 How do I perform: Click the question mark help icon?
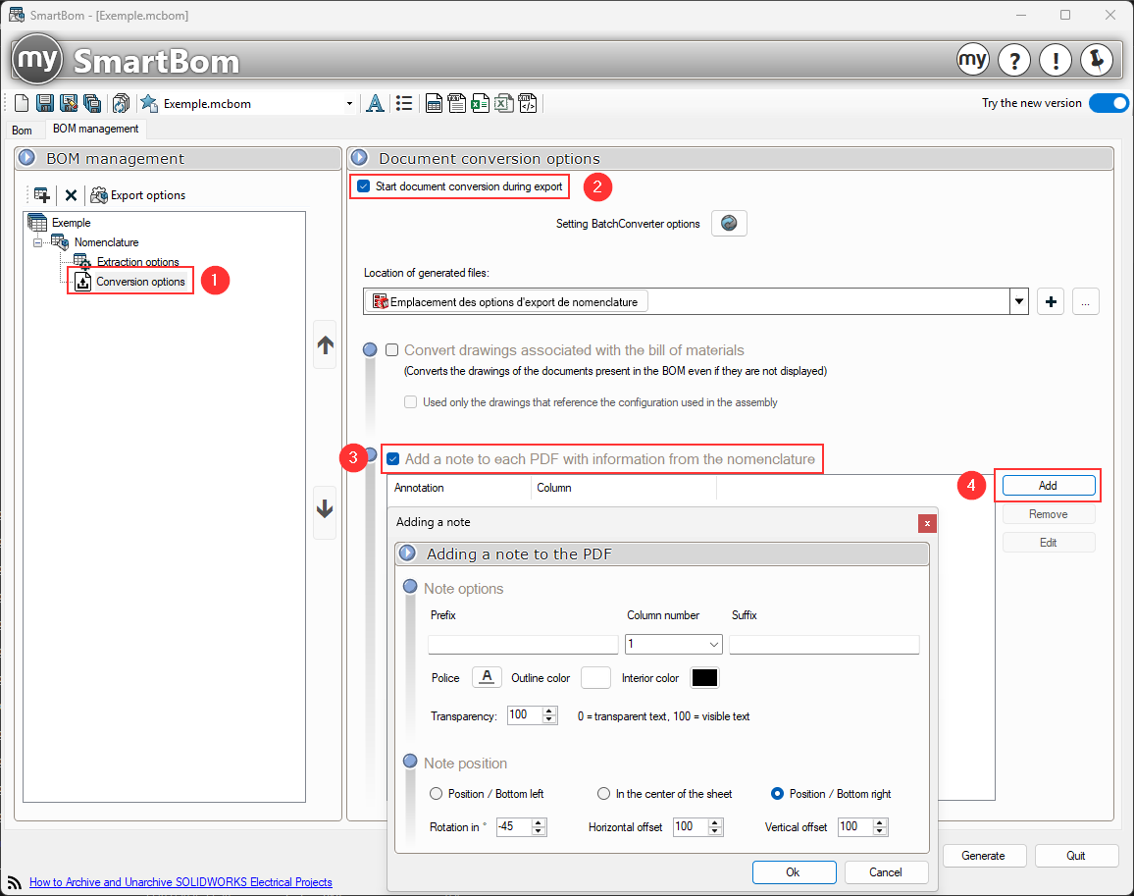tap(1013, 61)
